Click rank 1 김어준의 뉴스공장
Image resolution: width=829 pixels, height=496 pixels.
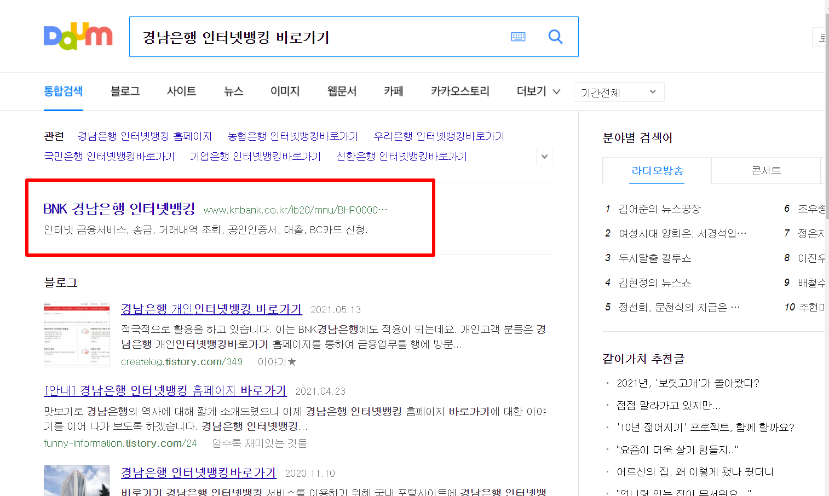click(x=659, y=209)
